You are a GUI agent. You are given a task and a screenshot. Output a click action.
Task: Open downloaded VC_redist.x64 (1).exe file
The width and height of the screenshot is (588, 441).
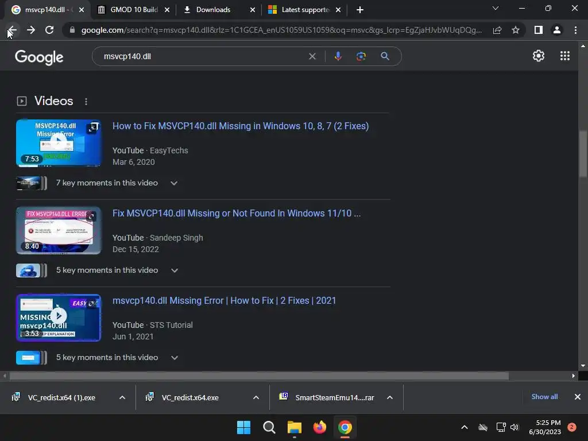click(x=61, y=397)
